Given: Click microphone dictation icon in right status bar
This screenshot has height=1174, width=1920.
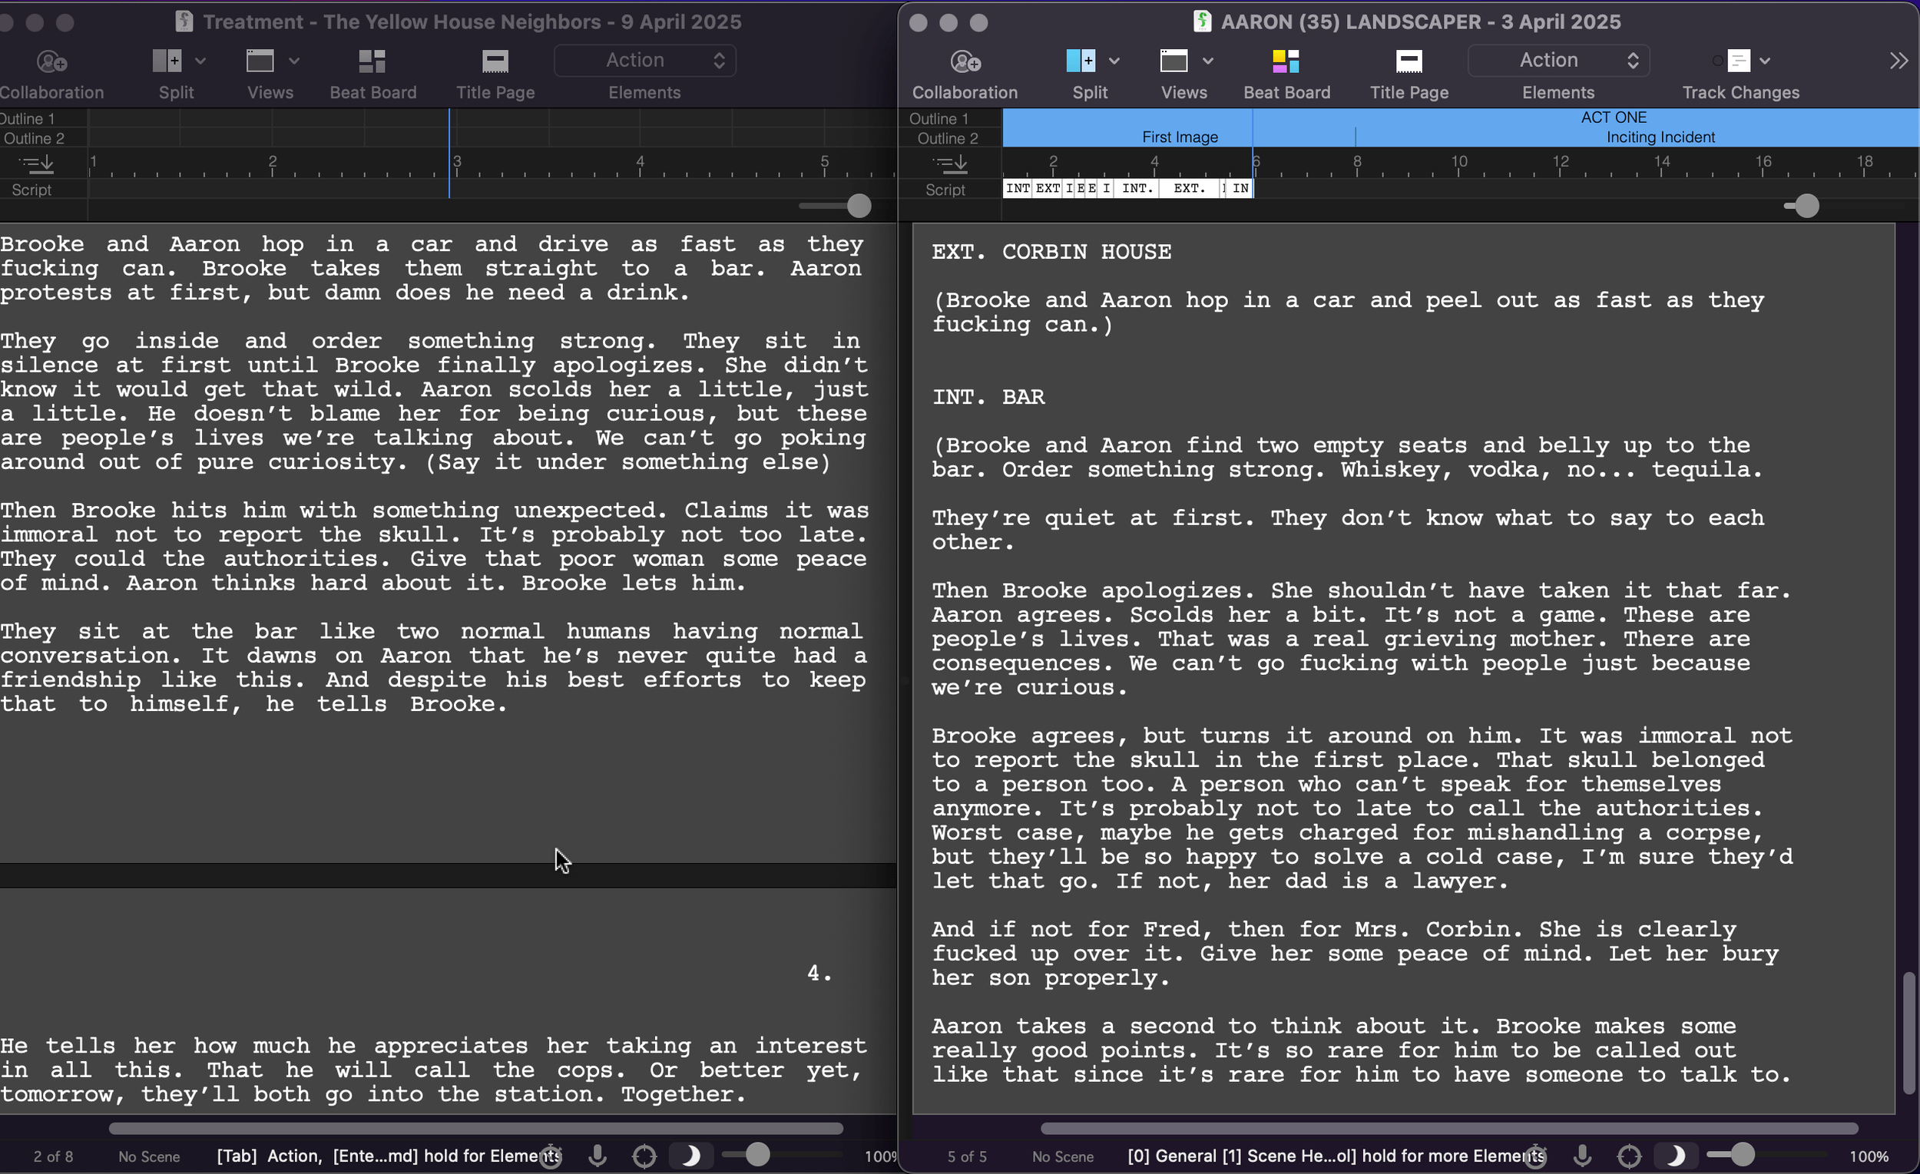Looking at the screenshot, I should (1582, 1156).
